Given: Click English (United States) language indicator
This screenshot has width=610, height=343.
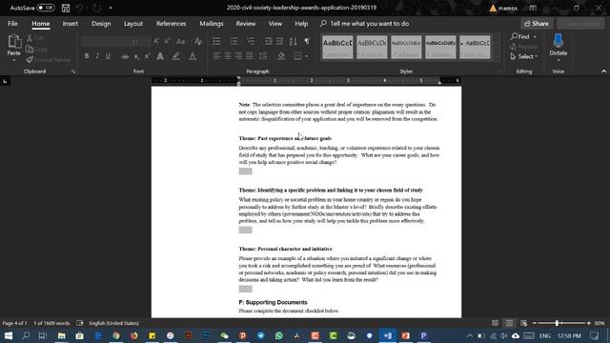Looking at the screenshot, I should pyautogui.click(x=114, y=323).
